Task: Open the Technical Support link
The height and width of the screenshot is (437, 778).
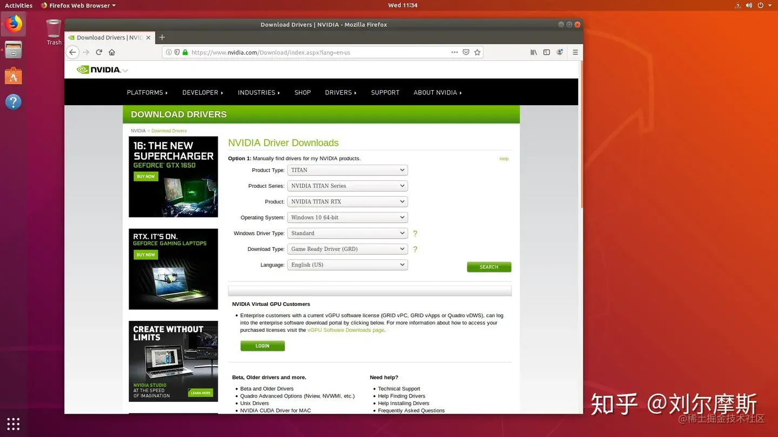Action: (399, 388)
